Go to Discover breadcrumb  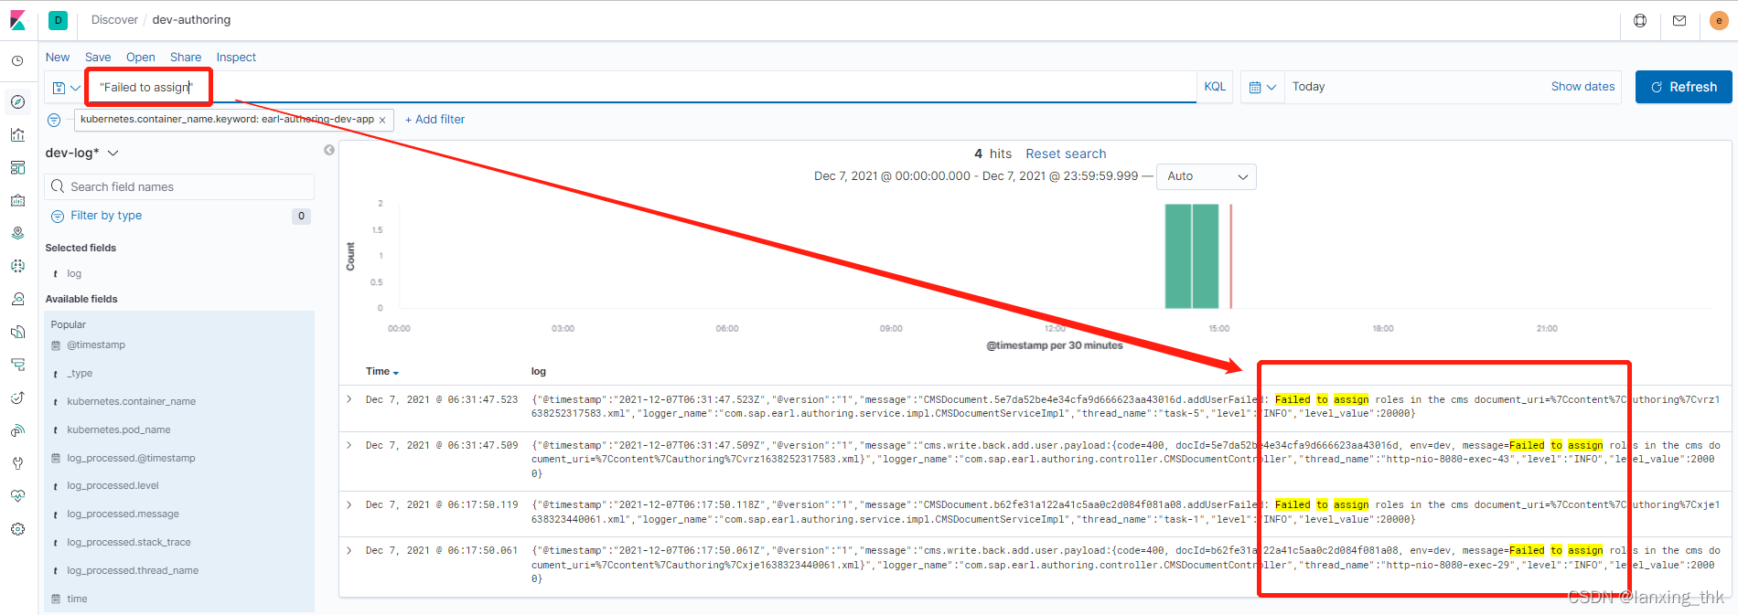[114, 20]
